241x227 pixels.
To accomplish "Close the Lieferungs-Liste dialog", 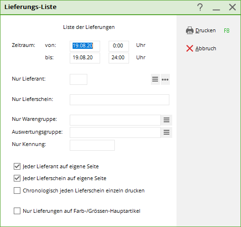I will tap(232, 7).
